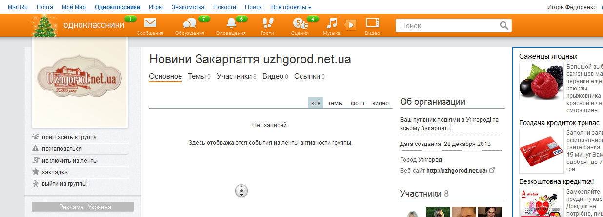Image resolution: width=603 pixels, height=217 pixels.
Task: Select the всё feed filter
Action: (316, 103)
